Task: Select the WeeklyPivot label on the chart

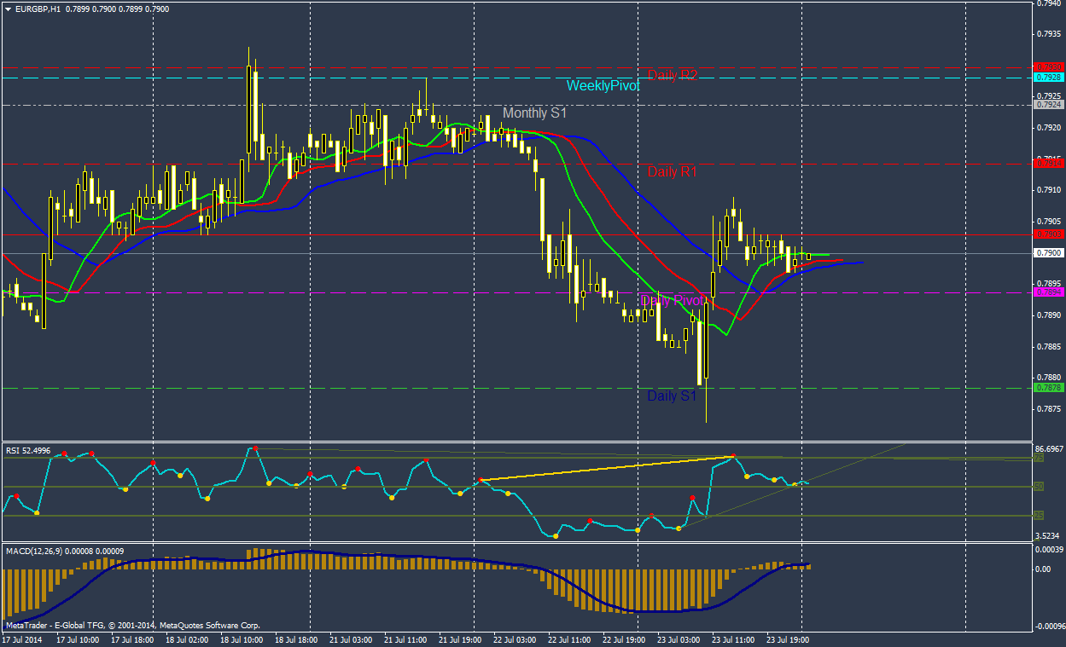Action: [603, 85]
